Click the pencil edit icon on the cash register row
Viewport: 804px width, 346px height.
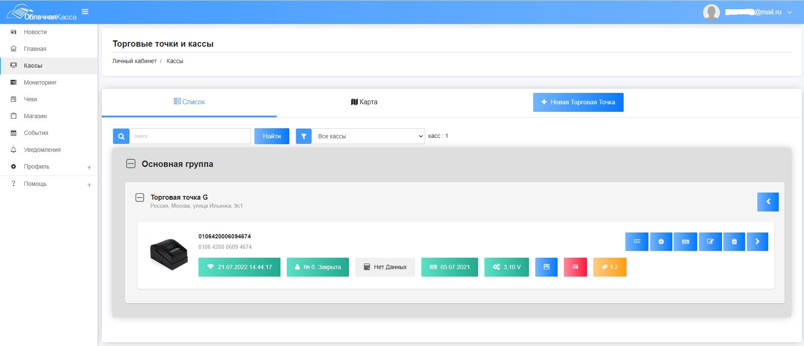[x=710, y=242]
